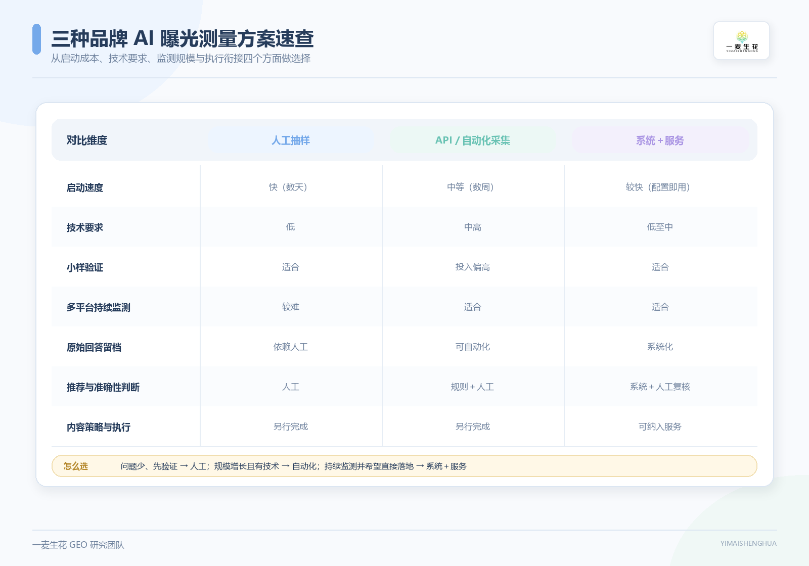Select the 较难 cell
Screen dimensions: 809x566
(291, 307)
